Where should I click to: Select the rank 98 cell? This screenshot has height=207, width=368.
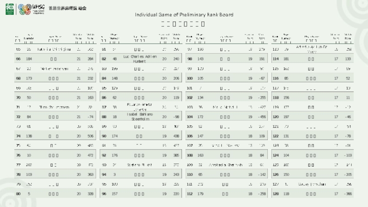(189, 59)
